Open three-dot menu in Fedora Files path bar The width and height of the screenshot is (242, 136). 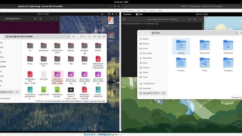pyautogui.click(x=236, y=33)
